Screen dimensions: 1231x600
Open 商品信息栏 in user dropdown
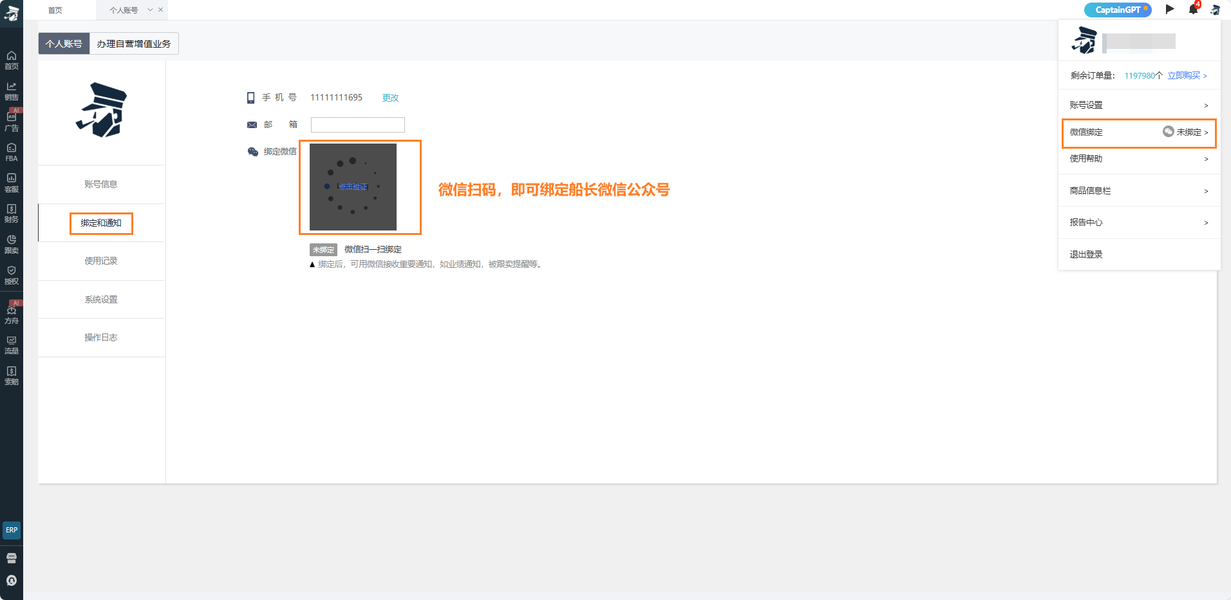tap(1139, 191)
